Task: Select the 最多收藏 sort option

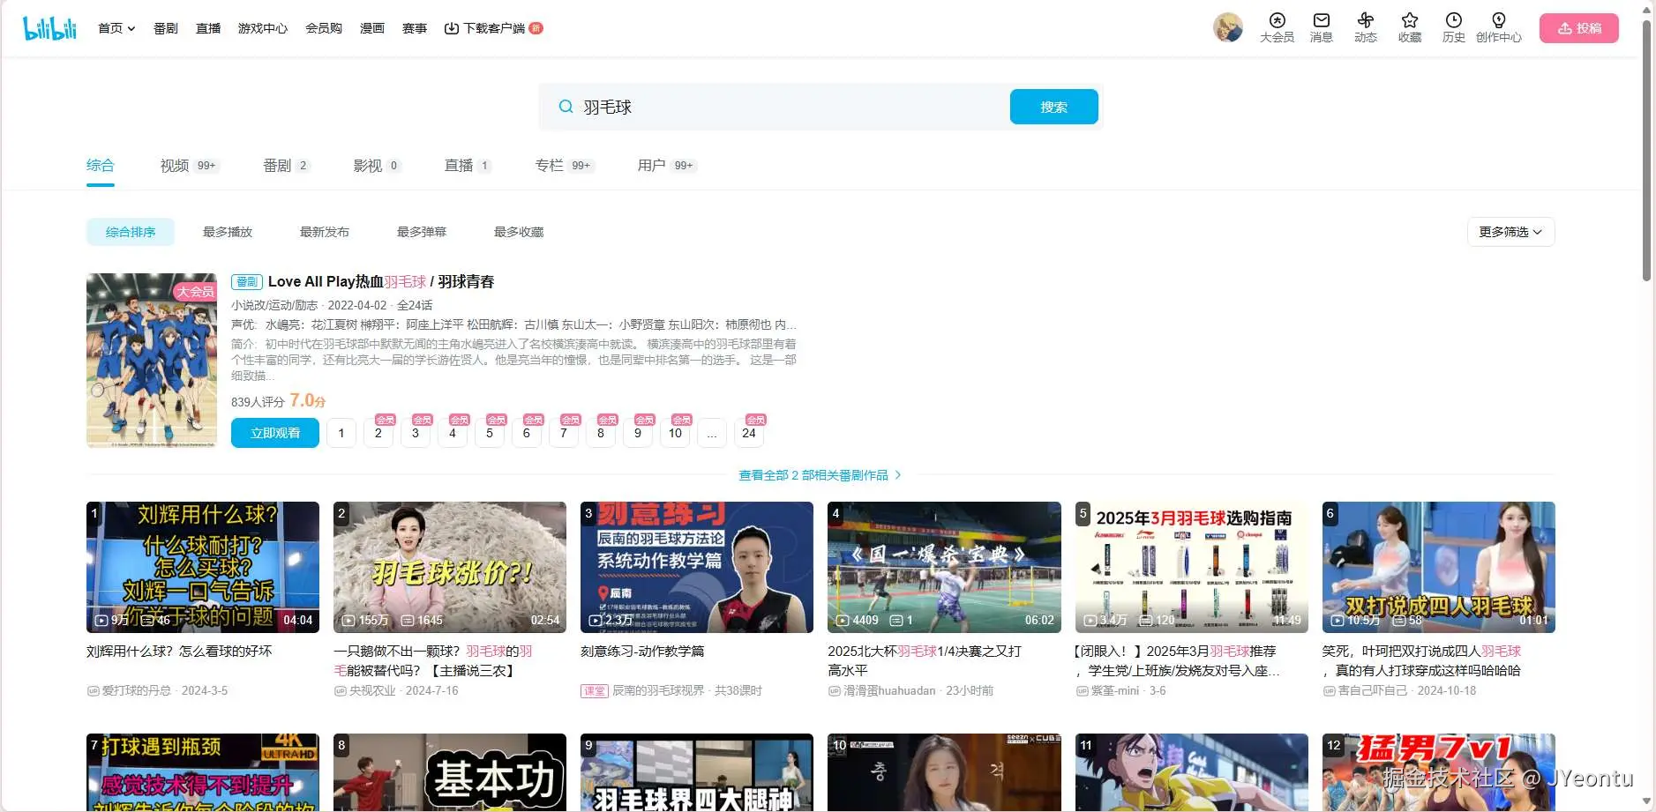Action: 519,232
